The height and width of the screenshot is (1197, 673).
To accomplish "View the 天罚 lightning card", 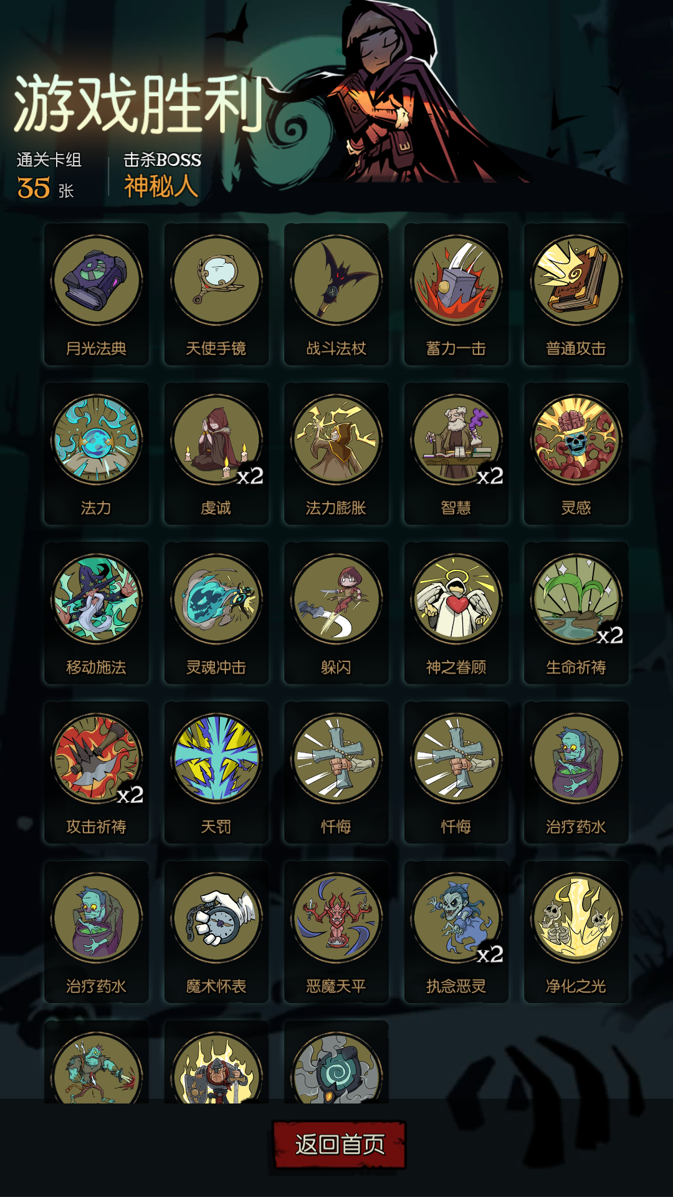I will click(216, 773).
